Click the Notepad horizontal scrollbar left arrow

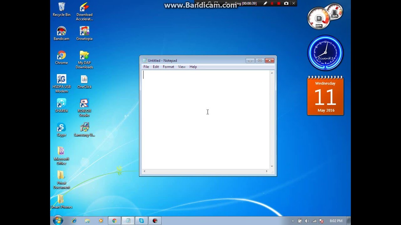click(144, 171)
